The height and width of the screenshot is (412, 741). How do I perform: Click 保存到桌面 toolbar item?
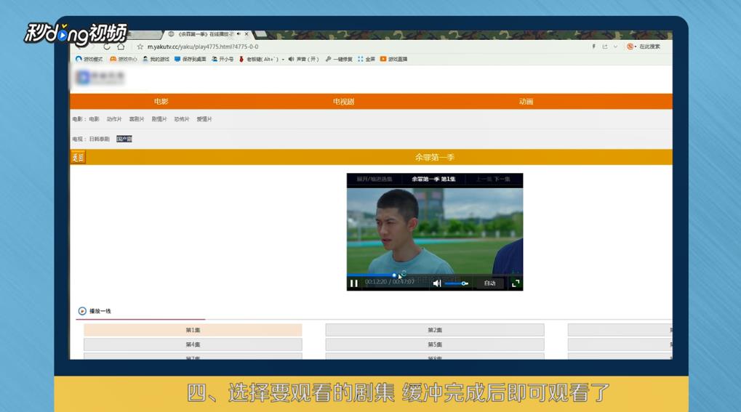coord(190,59)
